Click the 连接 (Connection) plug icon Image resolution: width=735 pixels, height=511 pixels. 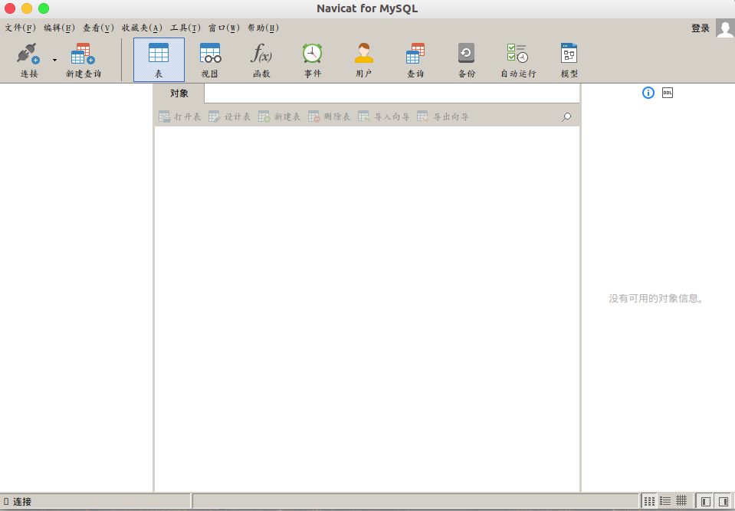[28, 54]
